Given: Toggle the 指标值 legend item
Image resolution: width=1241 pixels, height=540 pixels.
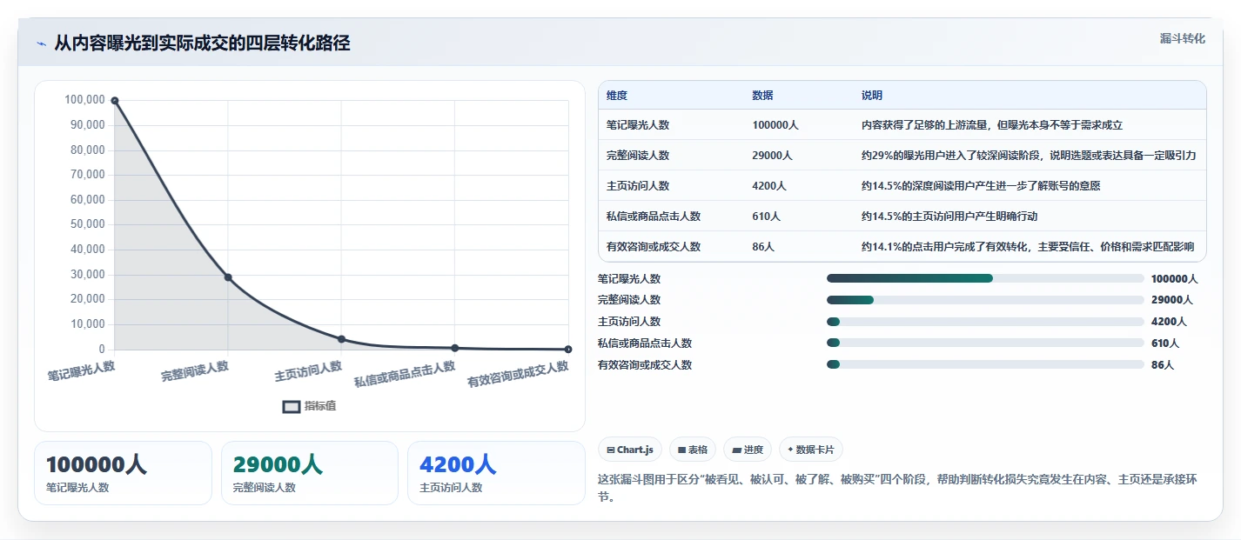Looking at the screenshot, I should [310, 406].
